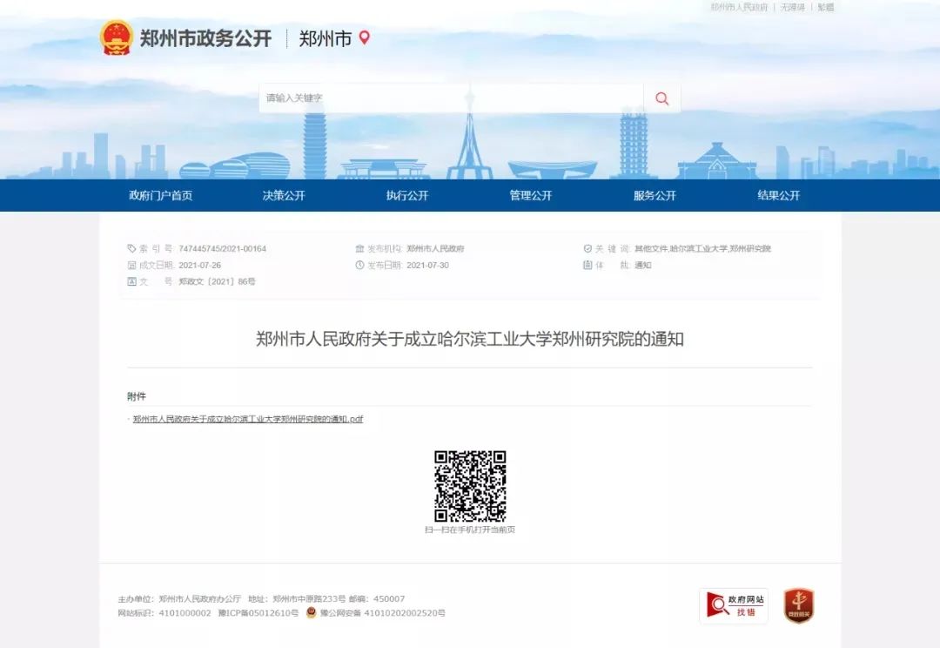Click the 成文日期 value 2021-07-26
940x648 pixels.
pos(199,265)
